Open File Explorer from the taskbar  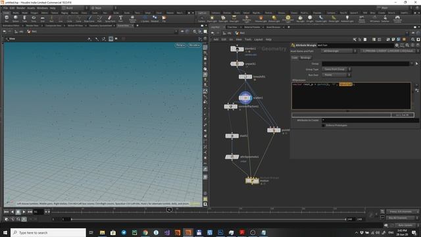click(x=103, y=232)
